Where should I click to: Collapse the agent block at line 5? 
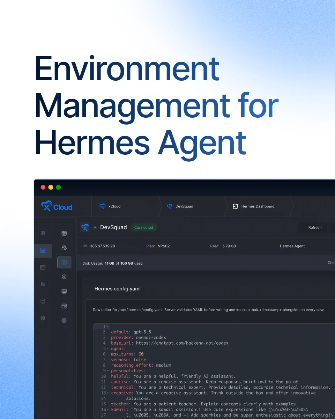[108, 348]
